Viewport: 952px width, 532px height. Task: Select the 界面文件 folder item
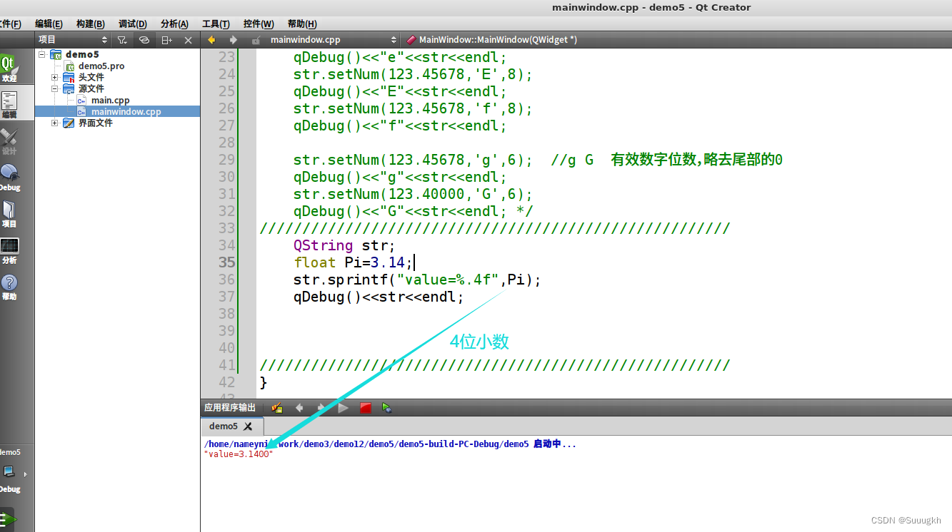[95, 123]
